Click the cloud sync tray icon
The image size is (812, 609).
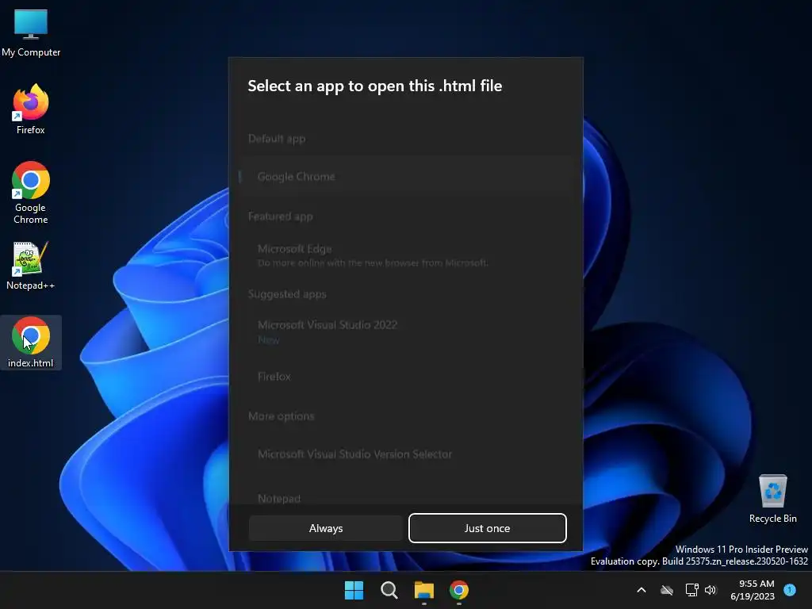(666, 590)
